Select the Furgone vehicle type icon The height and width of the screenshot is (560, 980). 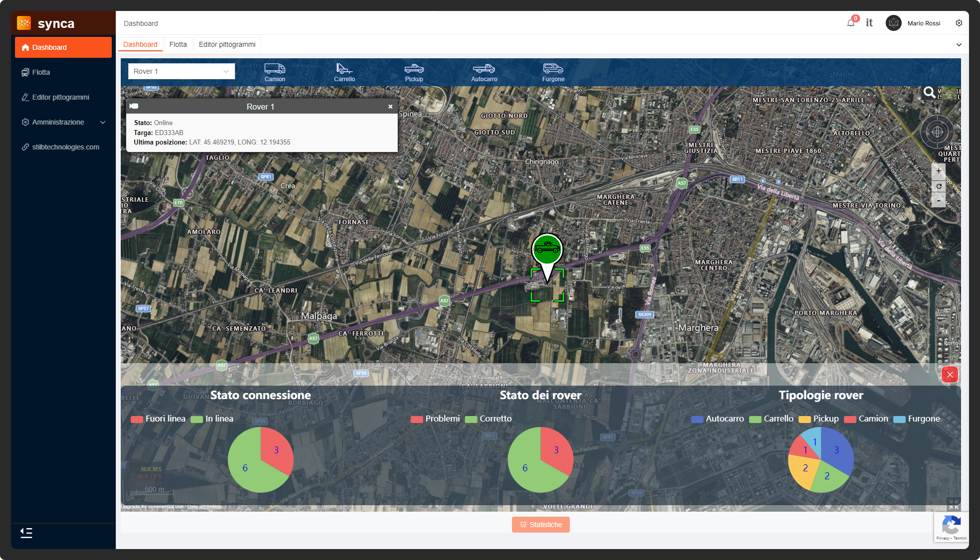(553, 72)
